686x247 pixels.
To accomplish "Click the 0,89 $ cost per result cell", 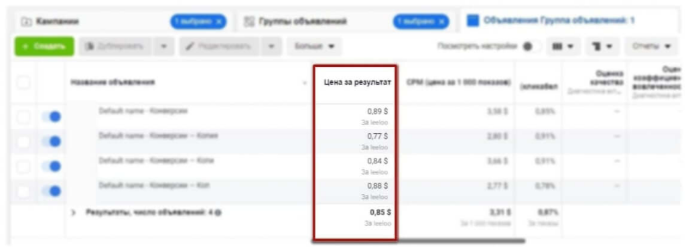I will (x=378, y=111).
